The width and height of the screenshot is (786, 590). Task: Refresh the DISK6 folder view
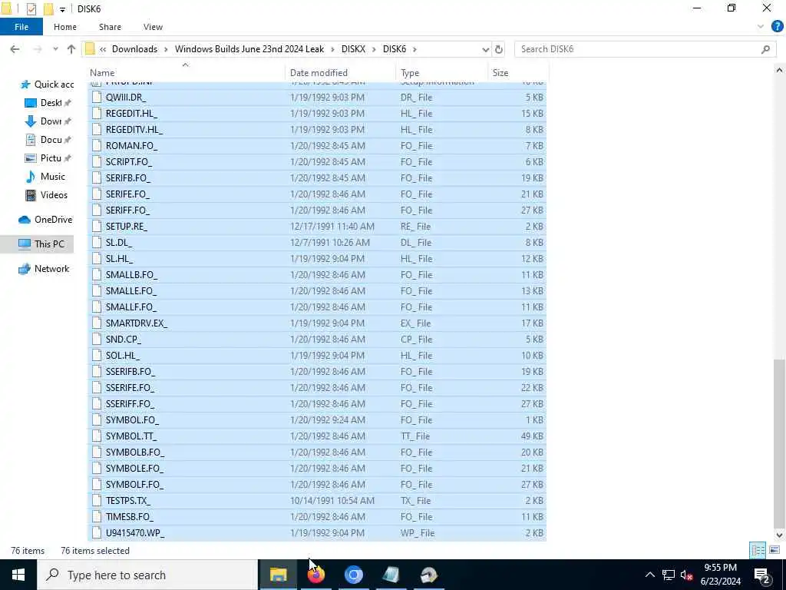(x=499, y=49)
